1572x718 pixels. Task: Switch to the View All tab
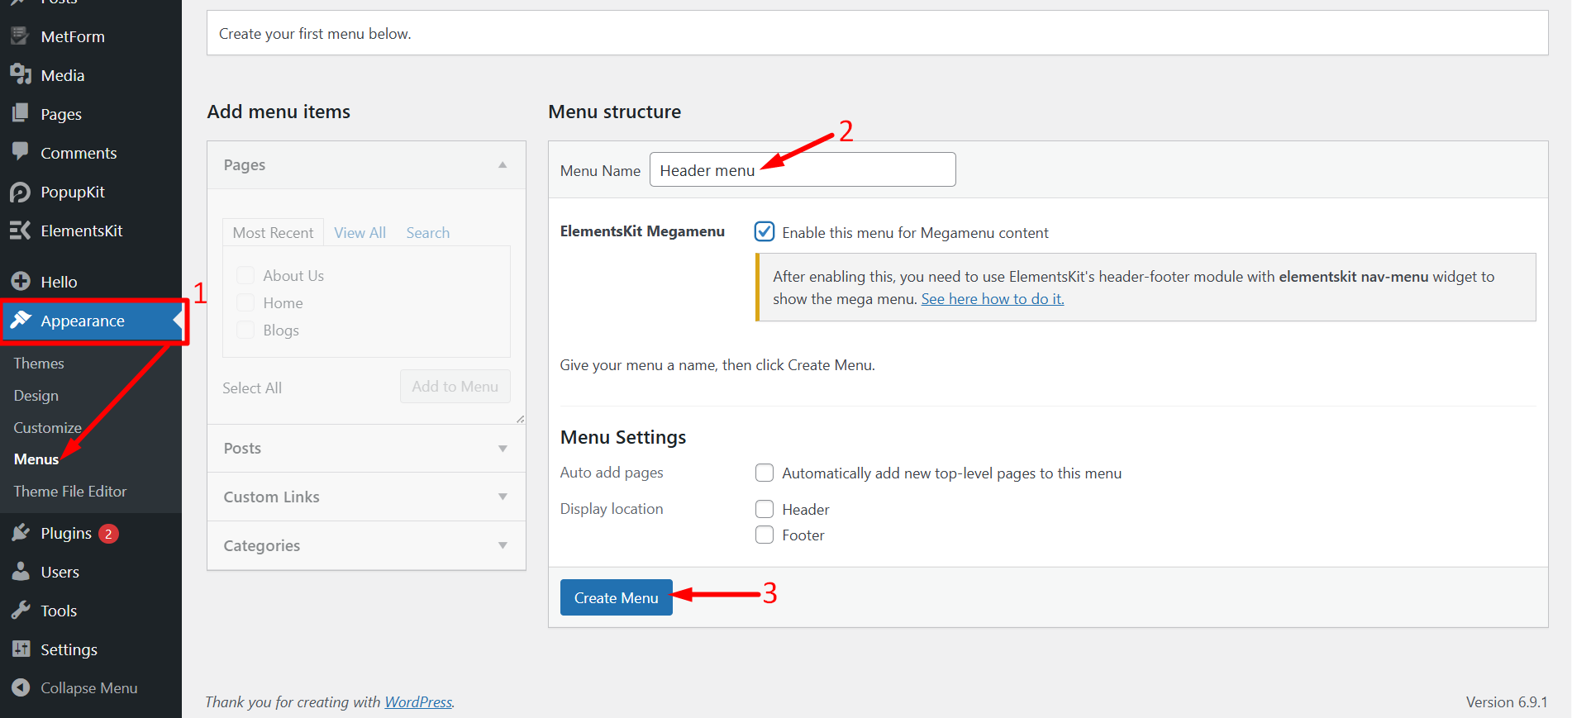tap(360, 233)
